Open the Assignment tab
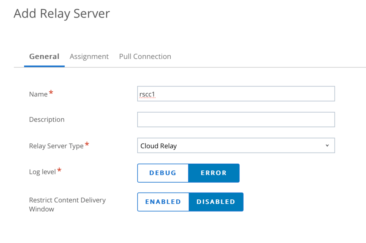 pyautogui.click(x=89, y=56)
